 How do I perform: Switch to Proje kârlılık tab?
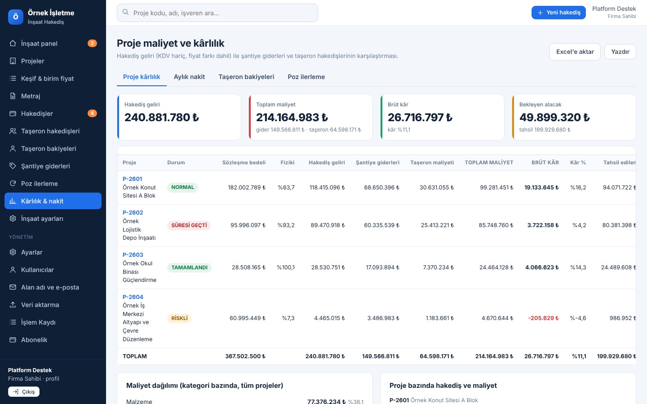coord(142,77)
